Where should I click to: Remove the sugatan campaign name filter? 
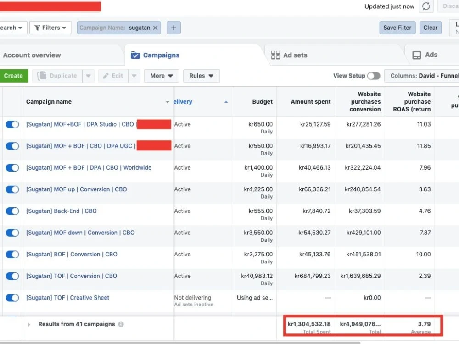(x=155, y=28)
